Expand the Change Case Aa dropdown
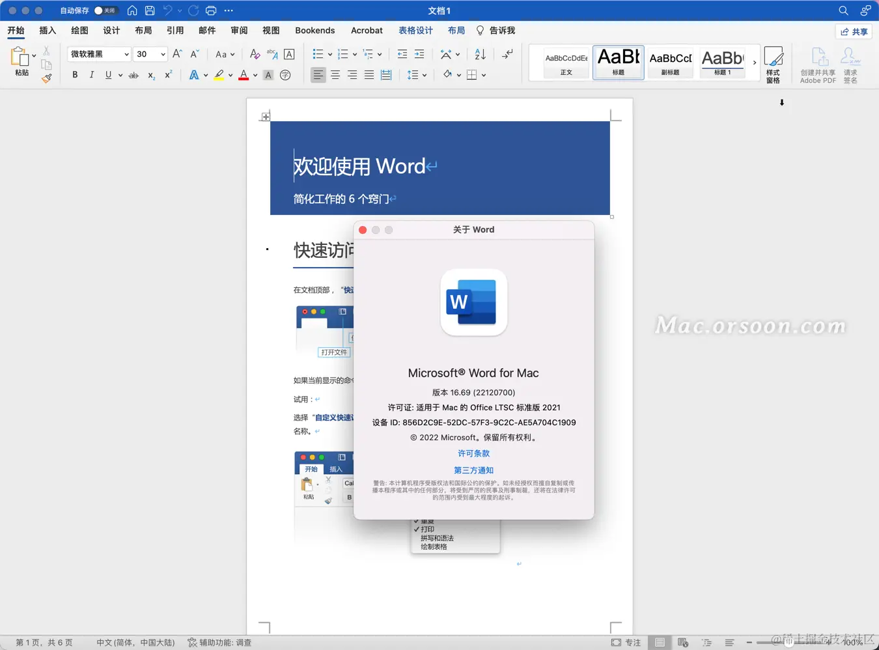Viewport: 879px width, 650px height. pyautogui.click(x=225, y=54)
